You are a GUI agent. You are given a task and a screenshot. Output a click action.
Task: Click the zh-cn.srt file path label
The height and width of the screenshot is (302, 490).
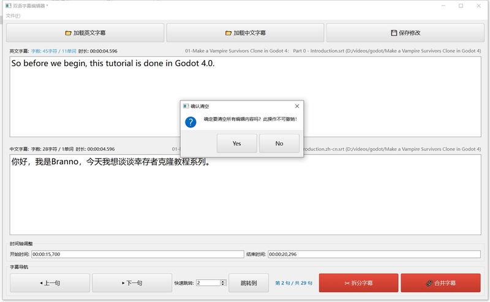pos(392,149)
